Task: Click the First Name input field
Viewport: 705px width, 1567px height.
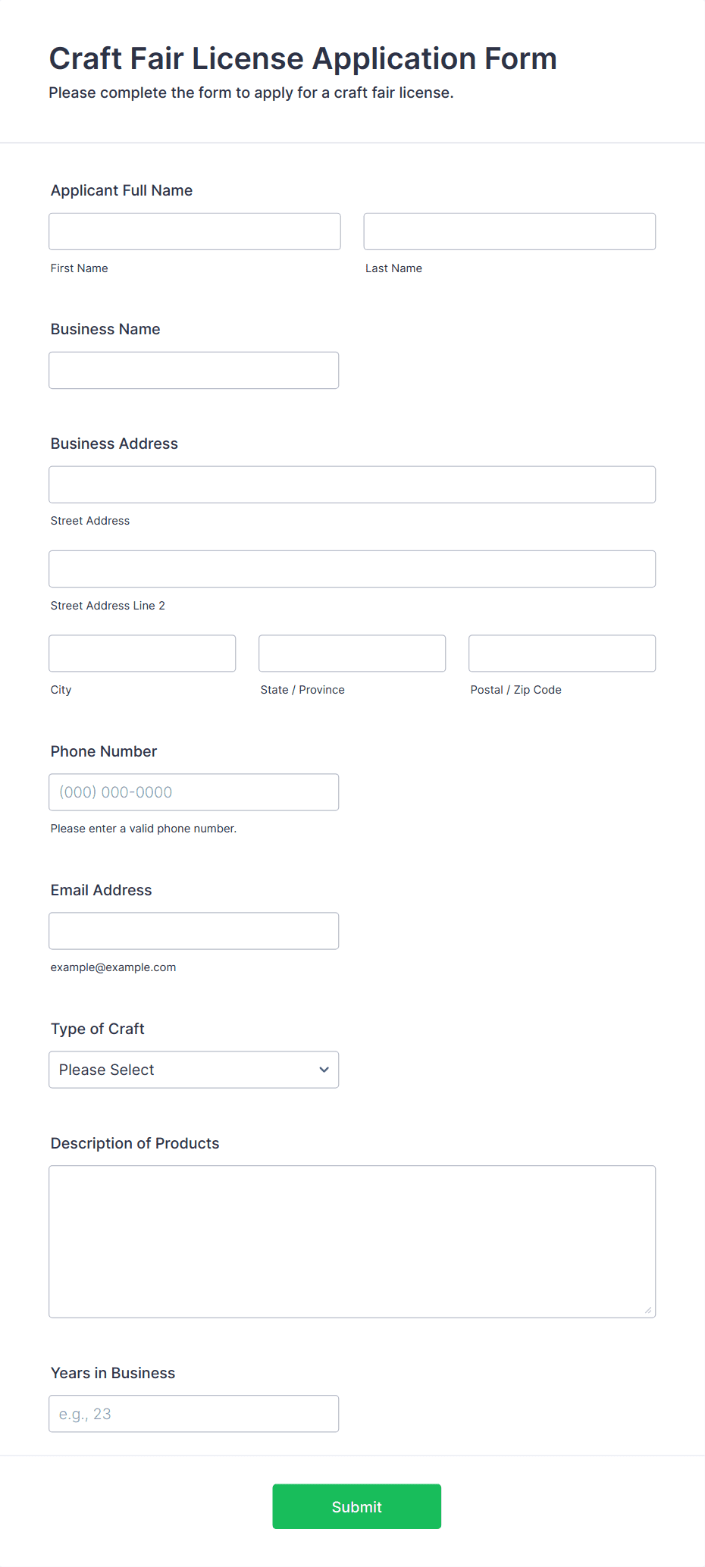Action: [x=195, y=231]
